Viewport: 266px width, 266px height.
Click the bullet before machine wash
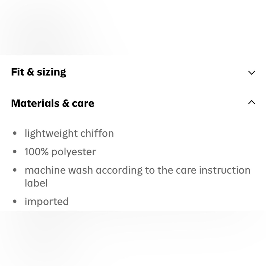click(15, 170)
